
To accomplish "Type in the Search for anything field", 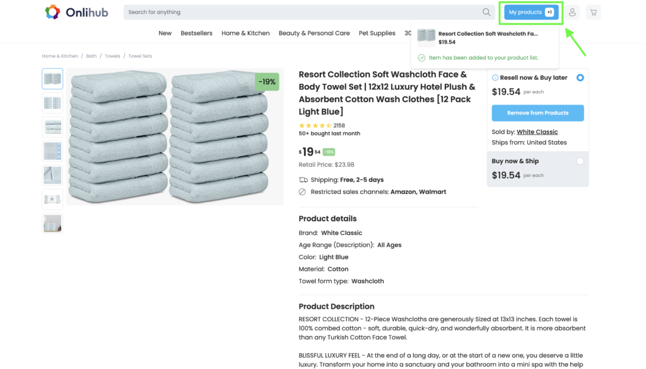I will [x=303, y=12].
